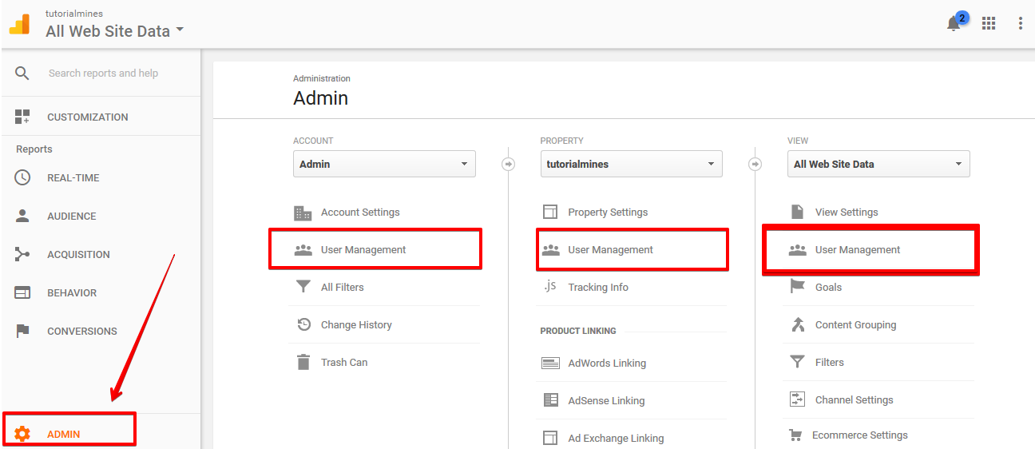This screenshot has width=1035, height=449.
Task: Click the Google Analytics logo
Action: [x=20, y=24]
